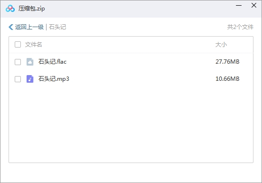
Task: Check the box for 石头记.flac
Action: [x=18, y=62]
